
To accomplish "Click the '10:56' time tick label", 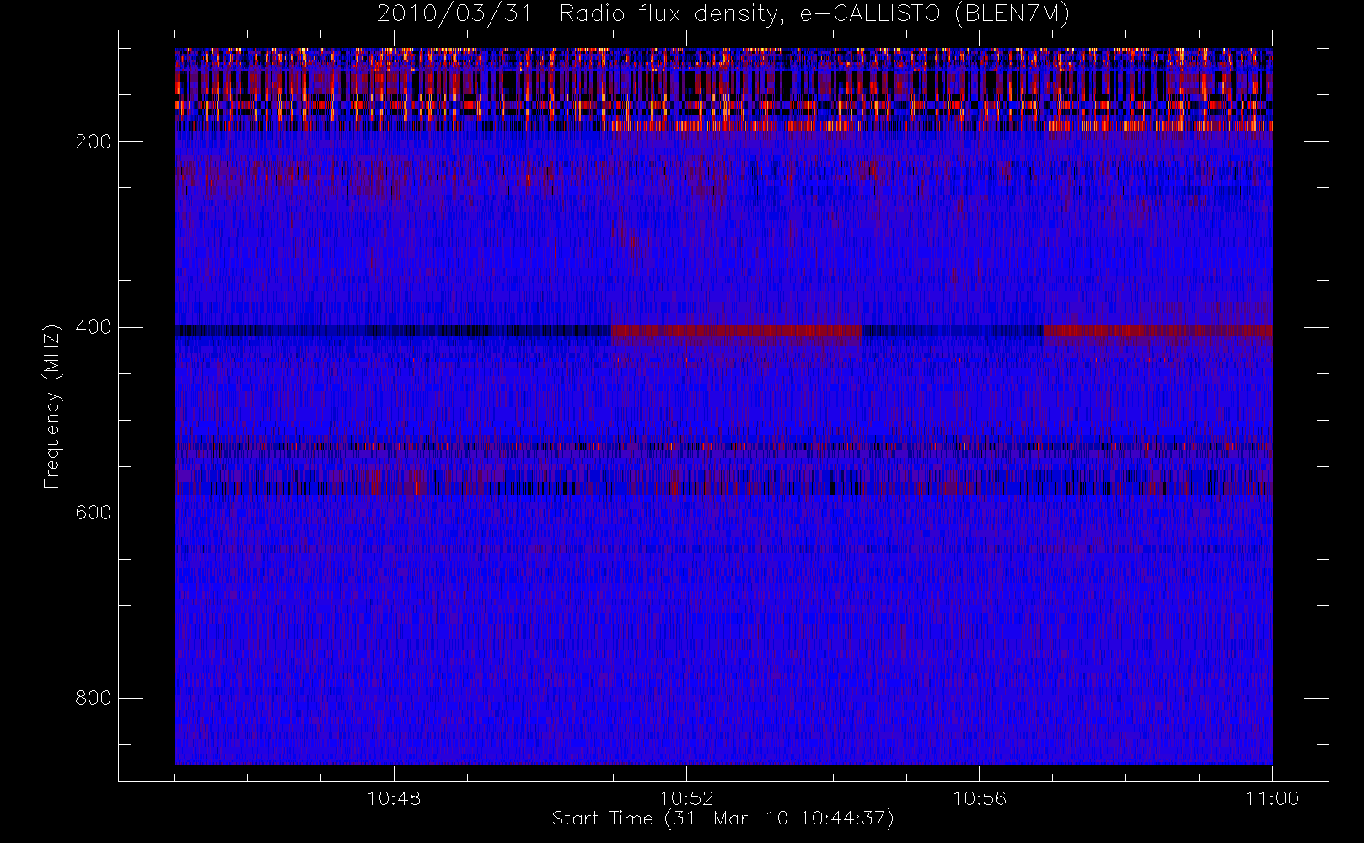I will (980, 798).
